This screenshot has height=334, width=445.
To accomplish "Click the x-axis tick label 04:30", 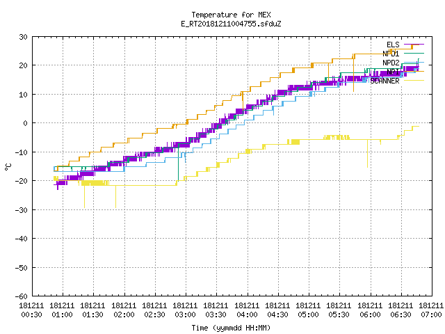I will (x=278, y=315).
